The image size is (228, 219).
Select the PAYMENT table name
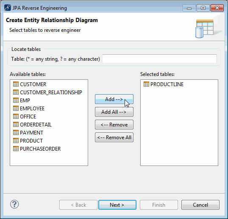click(31, 133)
